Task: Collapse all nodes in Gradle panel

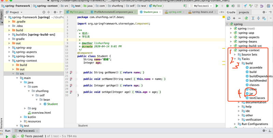Action: pos(258,18)
